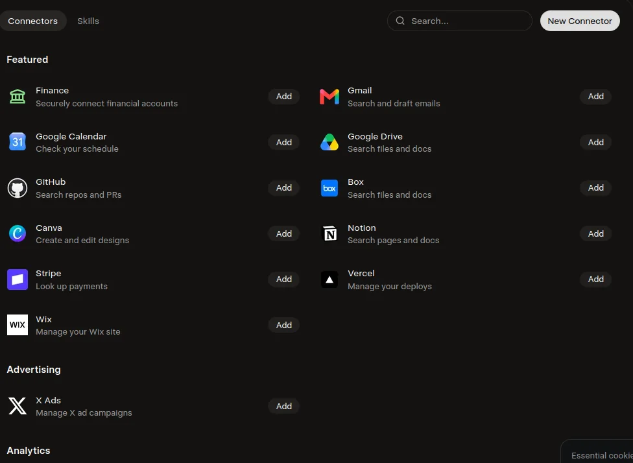
Task: Click 'Check your schedule' description
Action: (77, 149)
